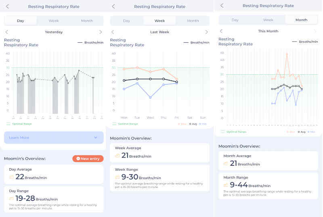Viewport: 323px width, 217px height.
Task: Tap back arrow on the Last Week screen
Action: (113, 6)
